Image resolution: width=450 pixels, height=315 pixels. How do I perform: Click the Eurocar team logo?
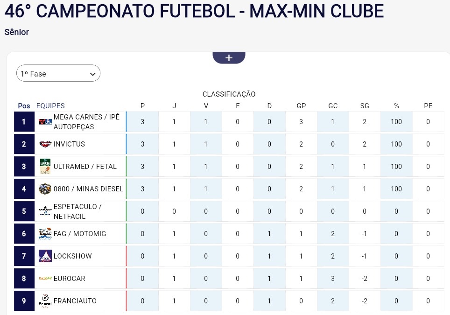pos(45,279)
